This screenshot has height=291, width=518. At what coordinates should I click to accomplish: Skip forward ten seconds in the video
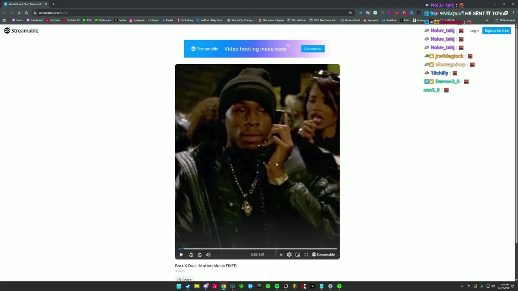tap(200, 255)
